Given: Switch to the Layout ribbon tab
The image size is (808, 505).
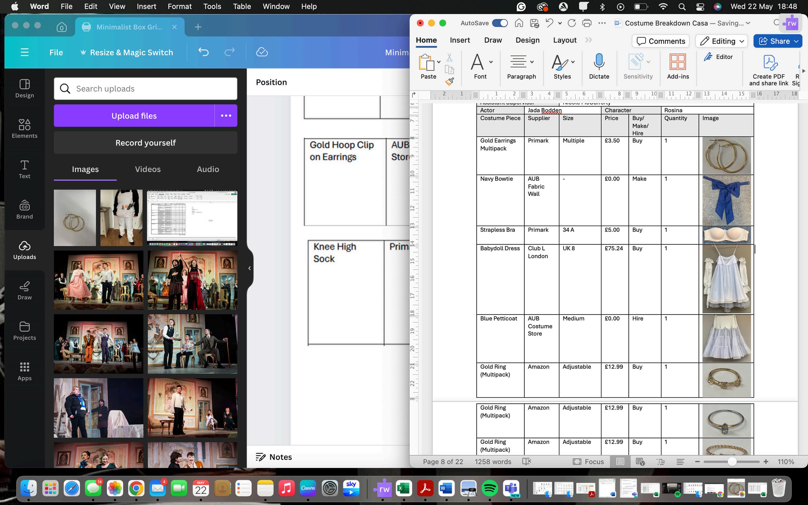Looking at the screenshot, I should coord(564,40).
